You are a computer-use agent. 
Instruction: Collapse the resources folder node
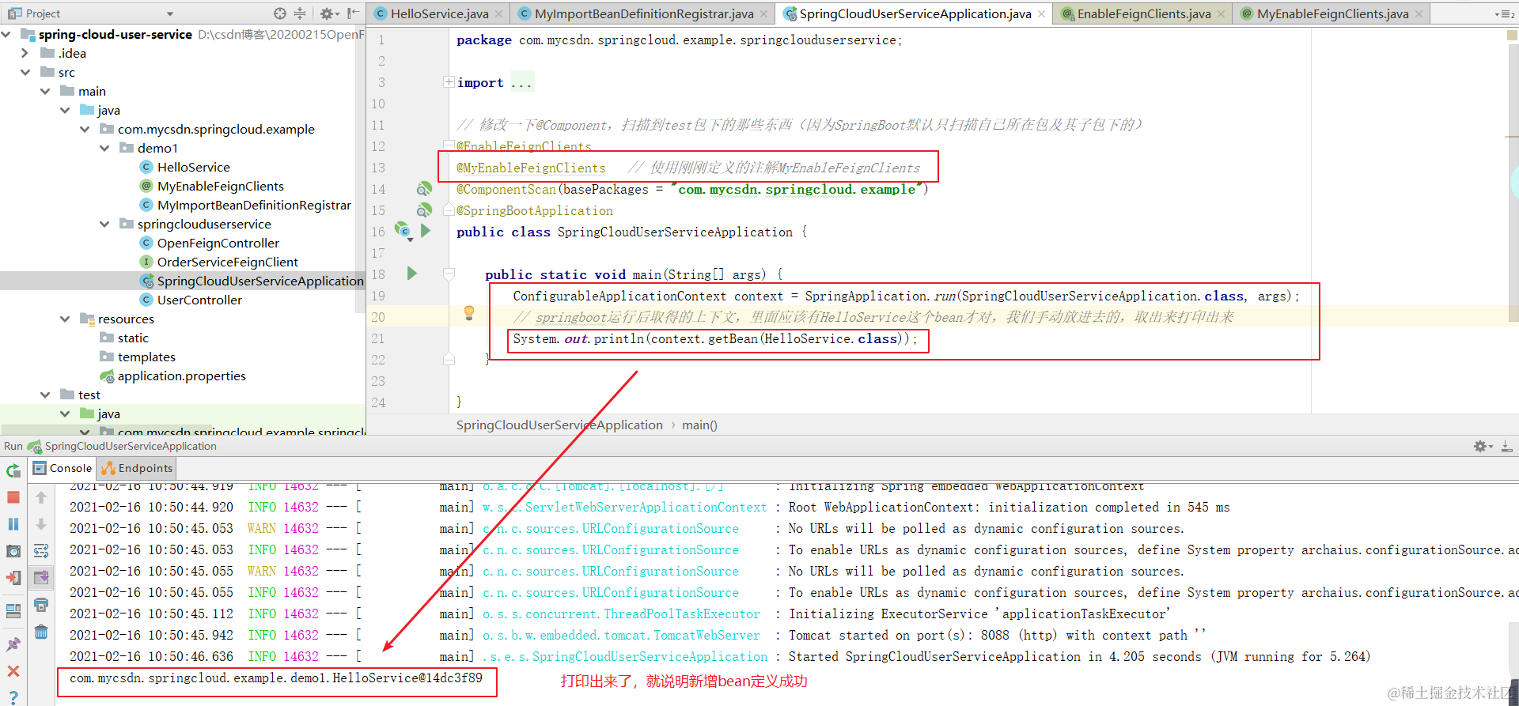pyautogui.click(x=65, y=319)
